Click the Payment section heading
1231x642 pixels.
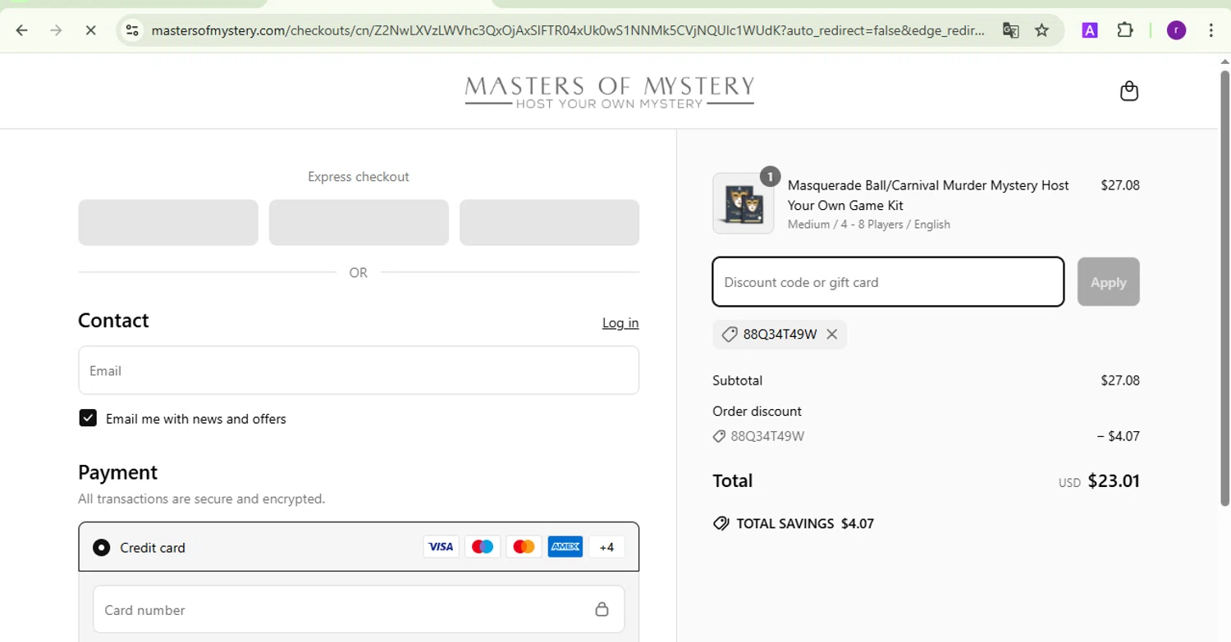[117, 472]
